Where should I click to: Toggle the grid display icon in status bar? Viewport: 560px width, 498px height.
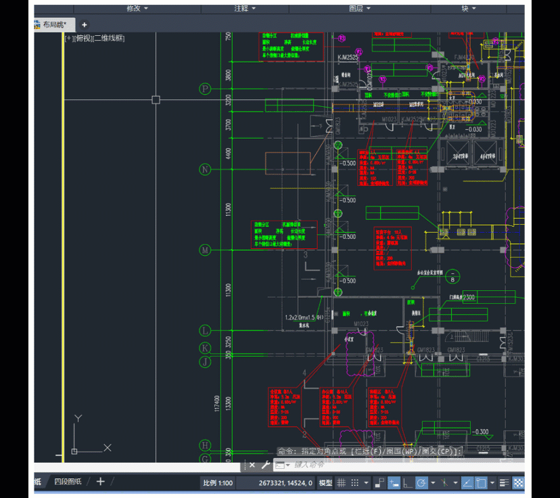342,482
